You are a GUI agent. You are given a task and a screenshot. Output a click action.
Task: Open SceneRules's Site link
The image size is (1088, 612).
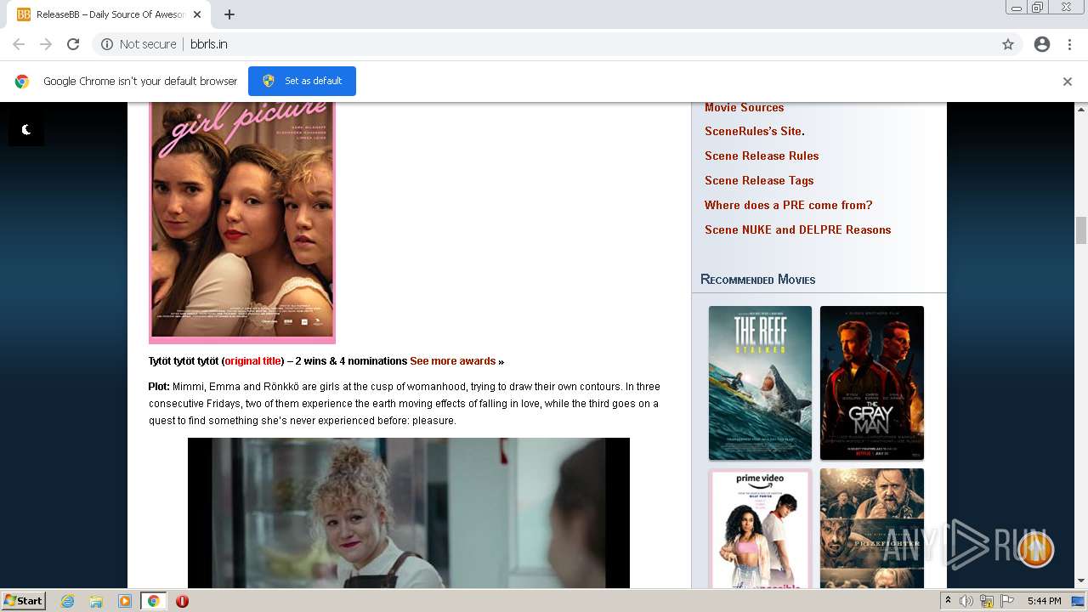[x=753, y=131]
